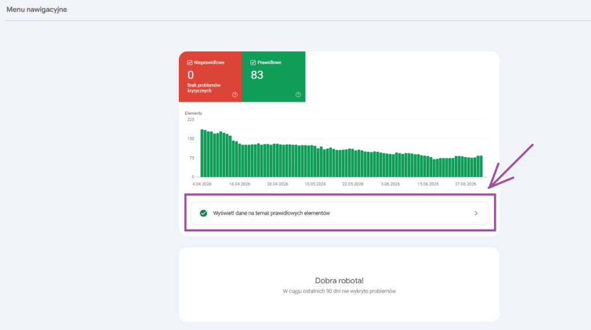Click the 'Dobra robota!' message panel
Screen dimensions: 591x330
339,285
